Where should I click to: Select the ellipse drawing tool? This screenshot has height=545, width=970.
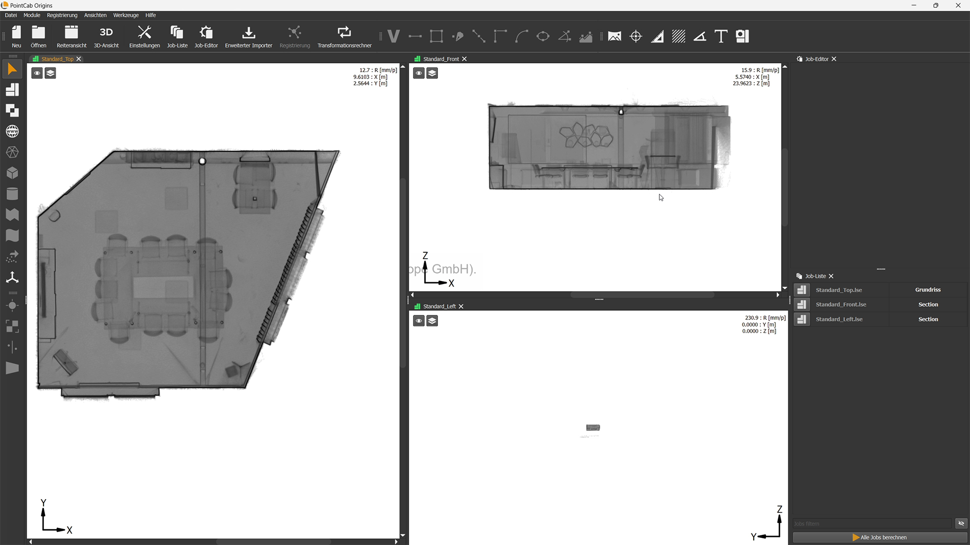[x=543, y=36]
